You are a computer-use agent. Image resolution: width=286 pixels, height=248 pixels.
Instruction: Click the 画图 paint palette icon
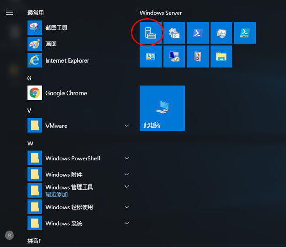click(x=35, y=44)
